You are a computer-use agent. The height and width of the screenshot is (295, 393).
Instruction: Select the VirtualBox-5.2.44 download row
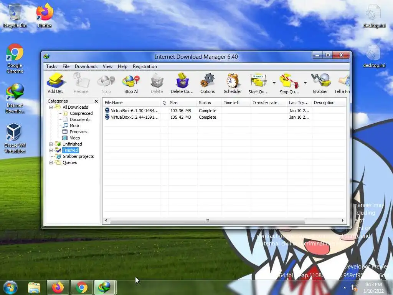point(225,117)
